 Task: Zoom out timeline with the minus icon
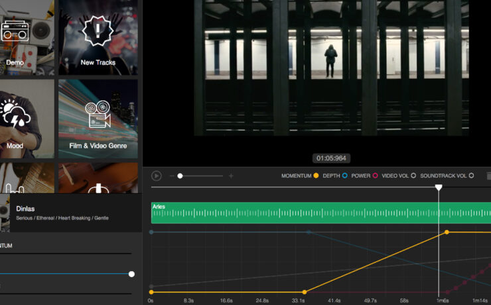point(172,176)
